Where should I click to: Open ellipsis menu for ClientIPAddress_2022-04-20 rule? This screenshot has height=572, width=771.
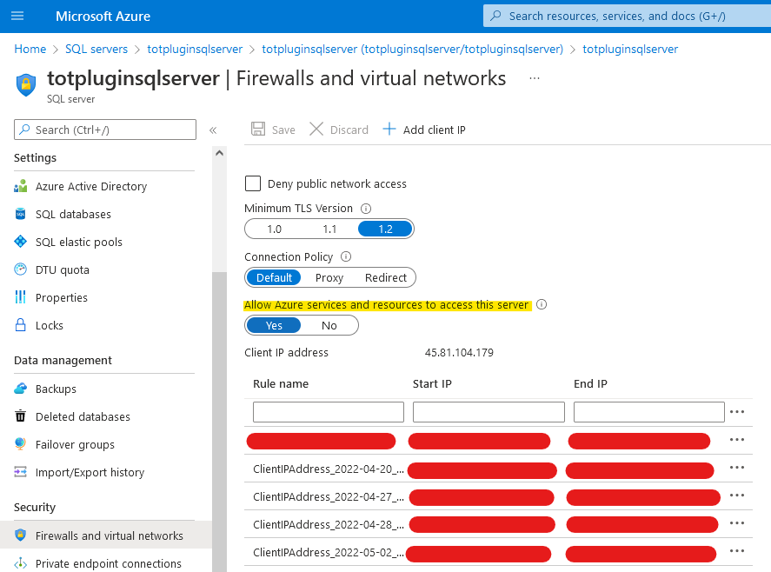point(737,468)
